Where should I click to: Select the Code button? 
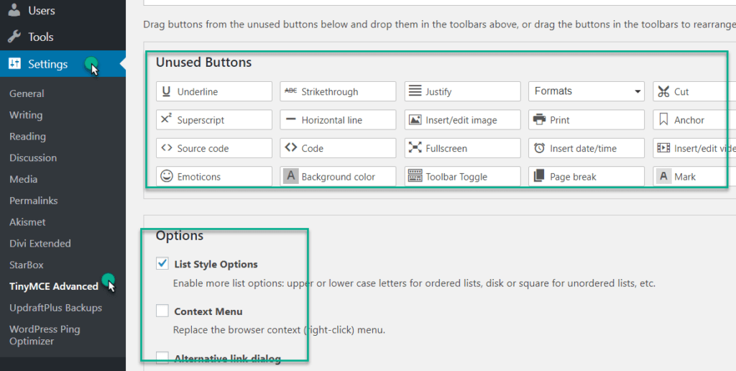pos(338,148)
